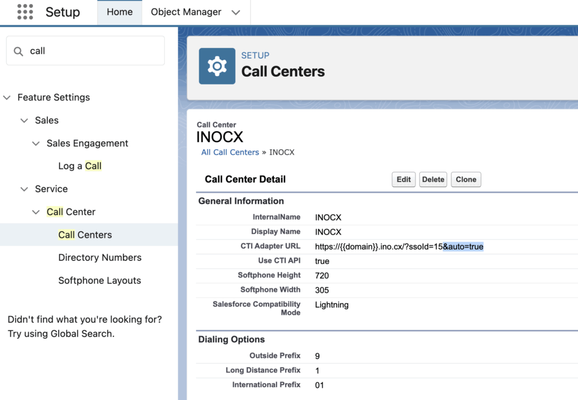Open the App Launcher grid icon
578x400 pixels.
pyautogui.click(x=25, y=12)
